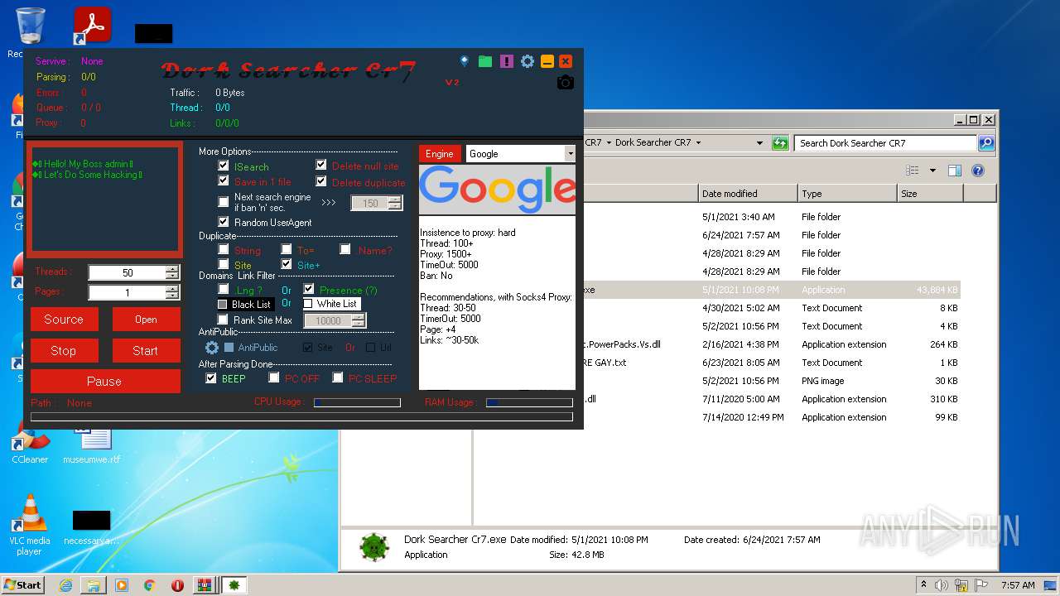Enable PC OFF after parsing checkbox
This screenshot has width=1060, height=596.
click(x=274, y=377)
